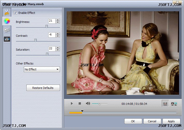Select the color wheel Effect tab
The width and height of the screenshot is (184, 130).
[x=7, y=21]
